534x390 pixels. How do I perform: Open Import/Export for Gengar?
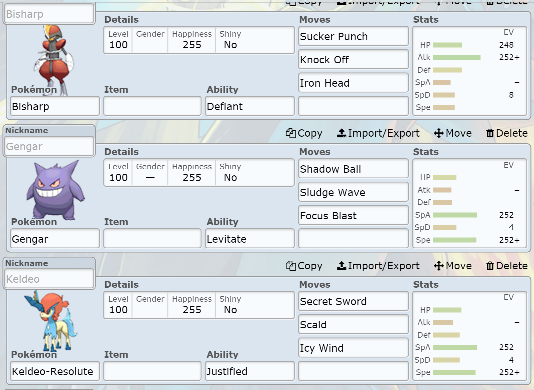[x=378, y=133]
